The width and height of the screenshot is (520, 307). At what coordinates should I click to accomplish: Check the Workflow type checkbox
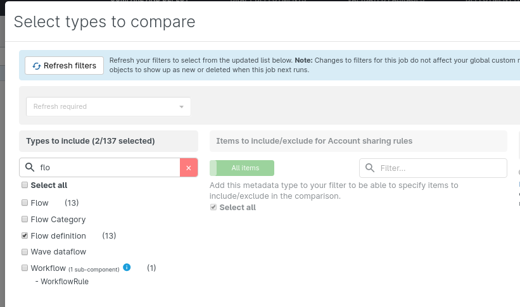coord(25,268)
